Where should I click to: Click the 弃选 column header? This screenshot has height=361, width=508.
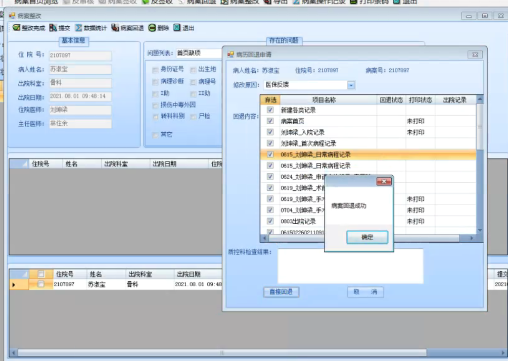pyautogui.click(x=270, y=100)
